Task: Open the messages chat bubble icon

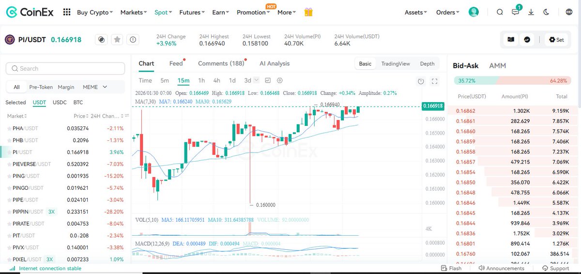Action: coord(516,12)
